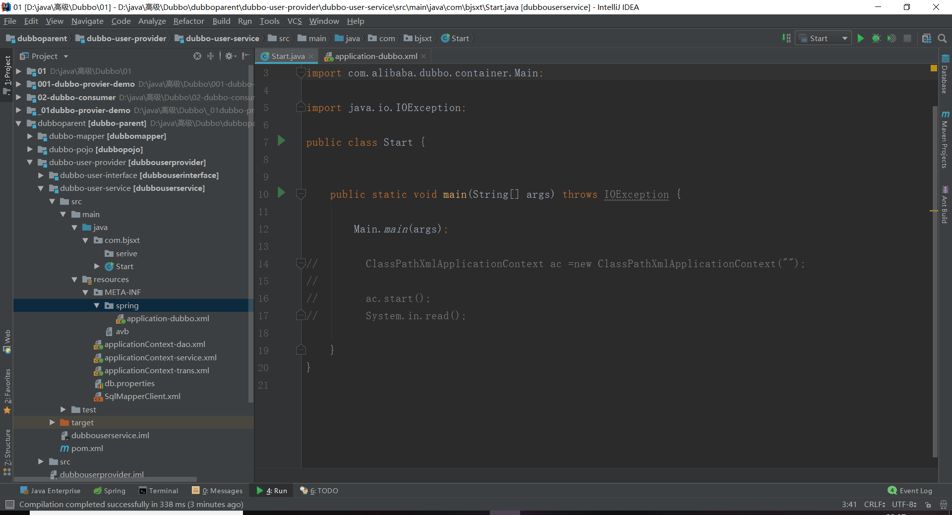Open the Terminal tool window

point(159,491)
